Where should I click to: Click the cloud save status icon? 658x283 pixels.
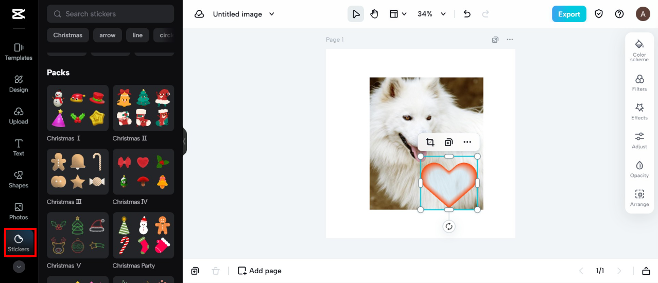(199, 14)
